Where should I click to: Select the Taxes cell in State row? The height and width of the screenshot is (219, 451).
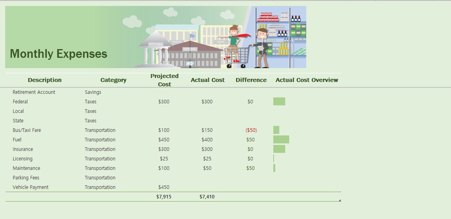click(91, 121)
